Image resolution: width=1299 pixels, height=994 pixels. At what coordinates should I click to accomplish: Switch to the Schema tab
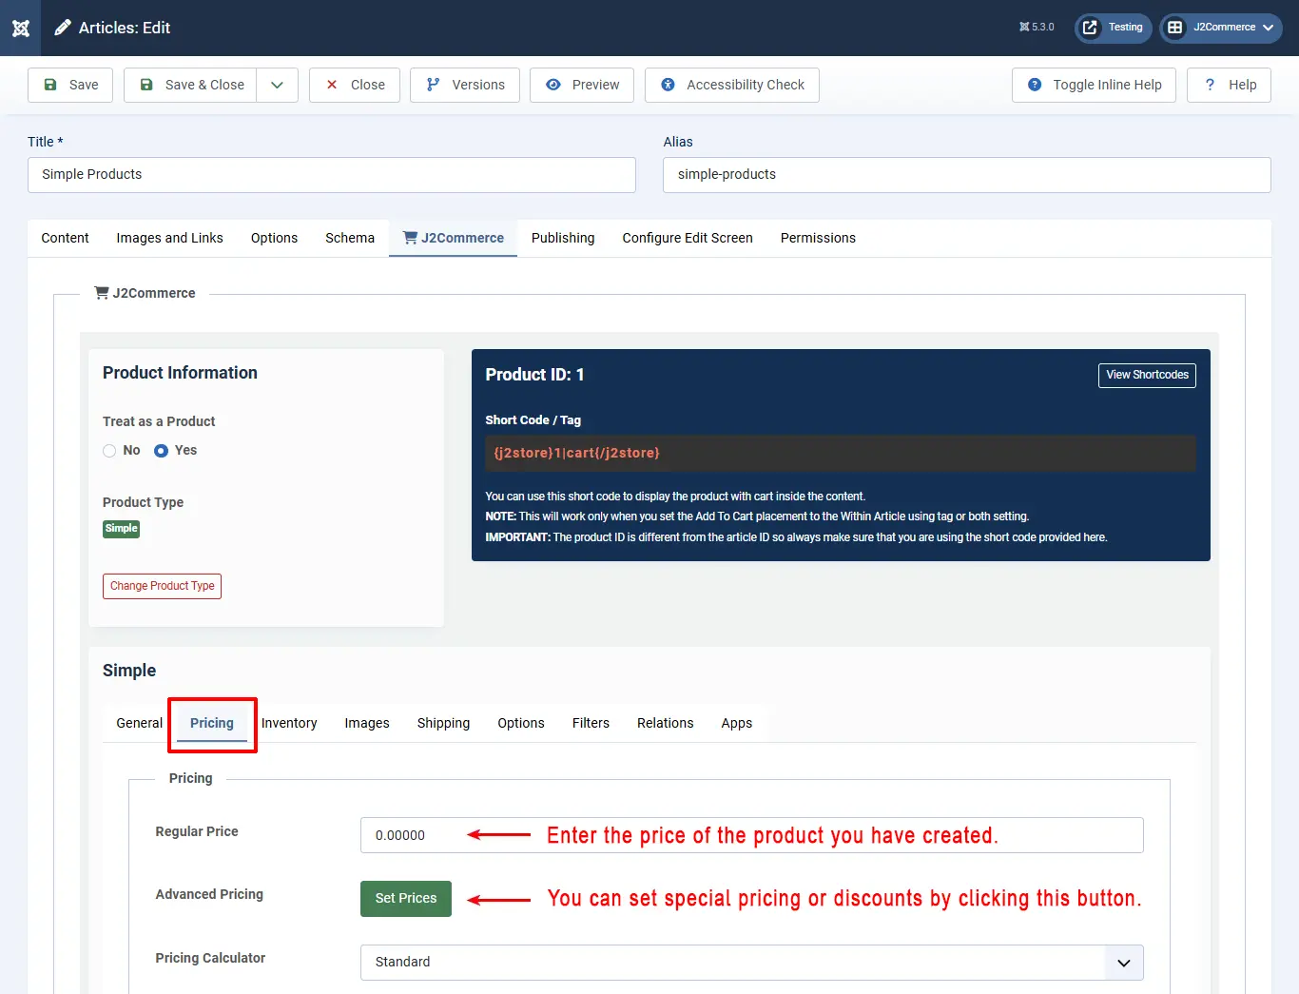tap(350, 238)
